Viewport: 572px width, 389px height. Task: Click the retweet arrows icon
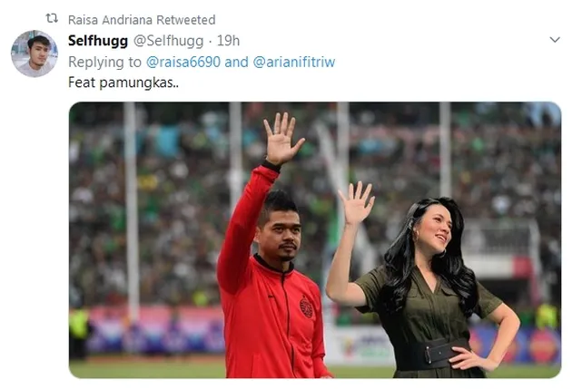point(52,18)
